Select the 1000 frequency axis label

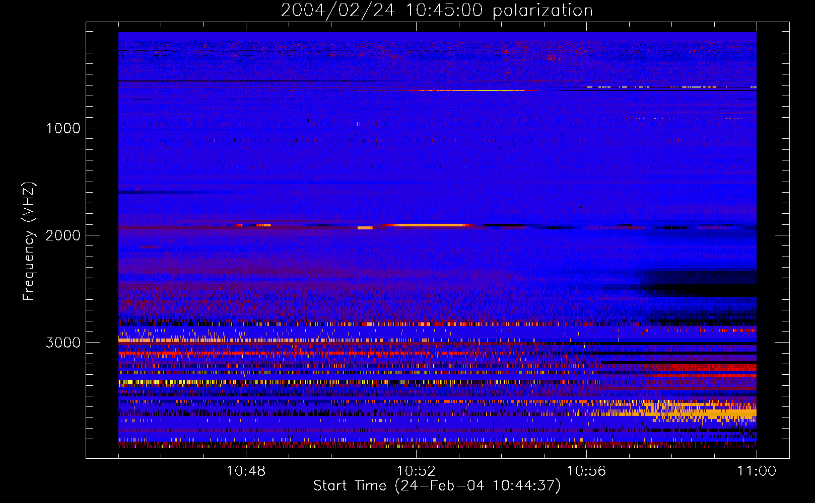[63, 128]
